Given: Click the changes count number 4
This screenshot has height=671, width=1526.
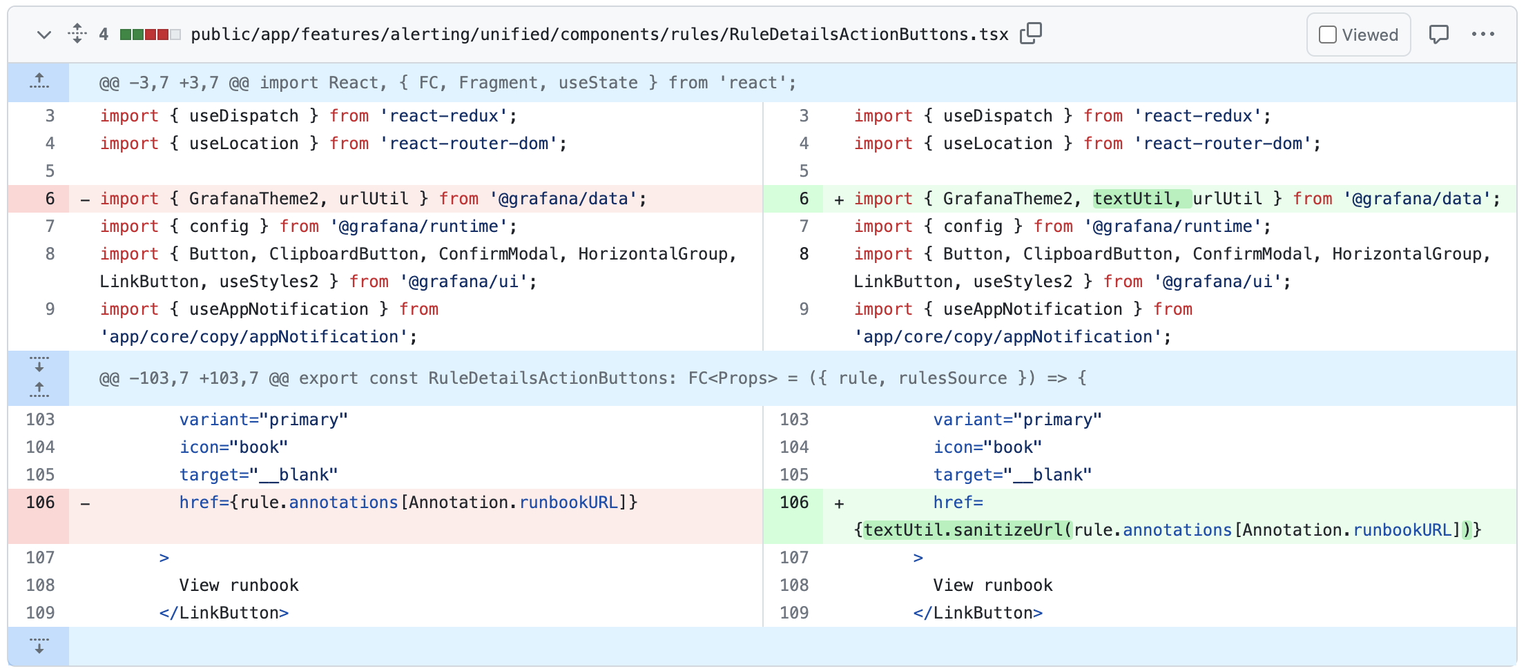Looking at the screenshot, I should pos(104,35).
